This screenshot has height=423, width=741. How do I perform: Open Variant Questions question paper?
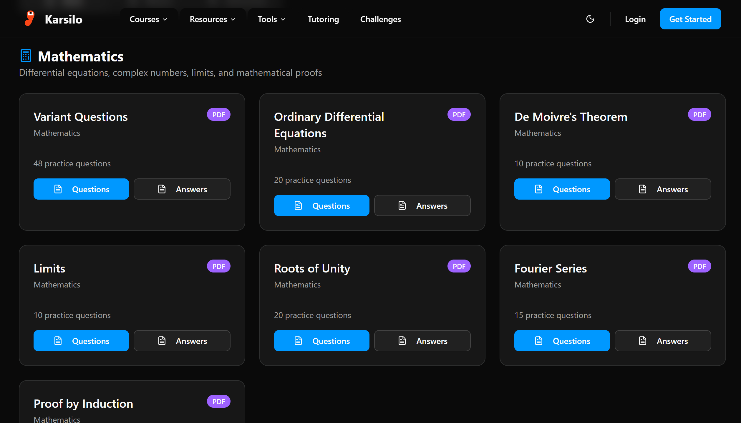[x=81, y=189]
